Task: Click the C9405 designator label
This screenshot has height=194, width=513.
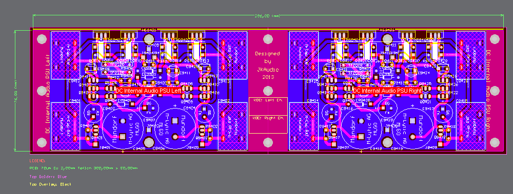Action: click(x=139, y=149)
